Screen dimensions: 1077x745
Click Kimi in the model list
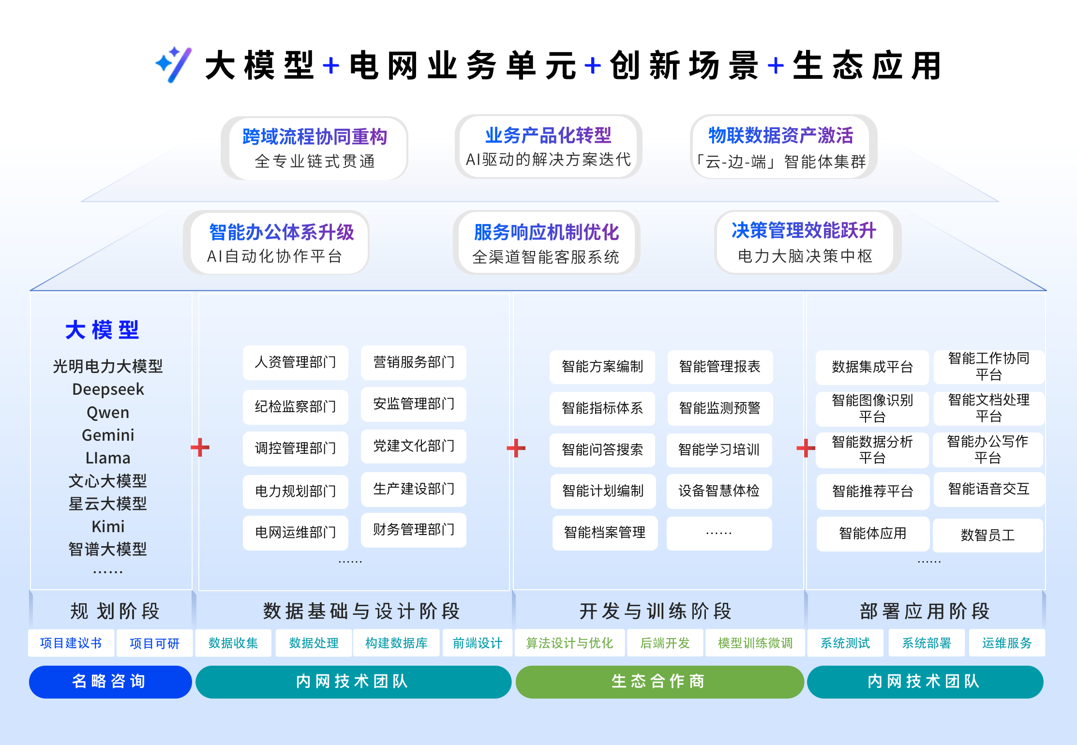click(108, 526)
